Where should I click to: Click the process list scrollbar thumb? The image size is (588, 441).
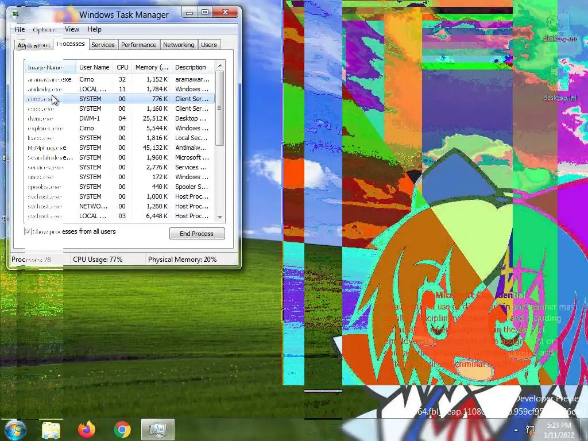[x=220, y=108]
